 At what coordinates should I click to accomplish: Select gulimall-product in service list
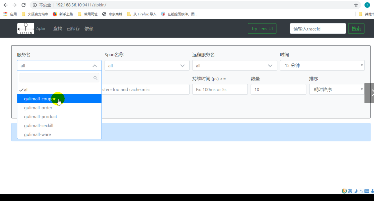59,117
